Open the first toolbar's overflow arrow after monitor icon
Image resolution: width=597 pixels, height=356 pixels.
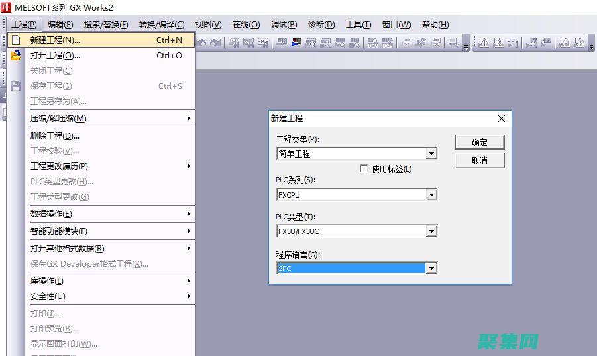coord(466,43)
